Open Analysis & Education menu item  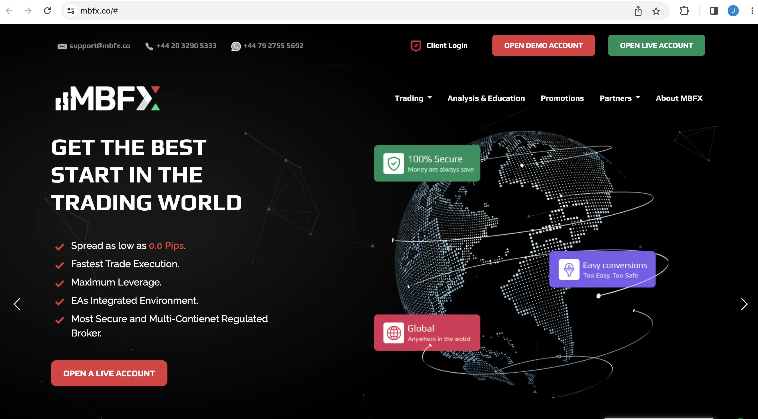486,98
